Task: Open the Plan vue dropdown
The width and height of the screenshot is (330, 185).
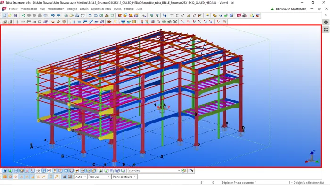Action: tap(99, 177)
